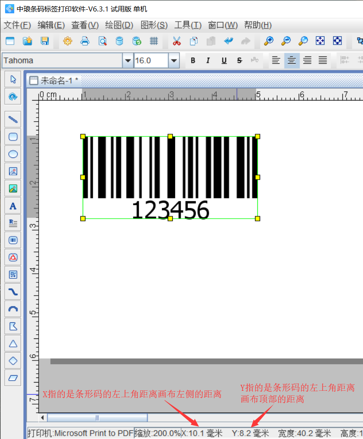Open an existing file via folder icon
Image resolution: width=363 pixels, height=439 pixels.
click(x=28, y=41)
